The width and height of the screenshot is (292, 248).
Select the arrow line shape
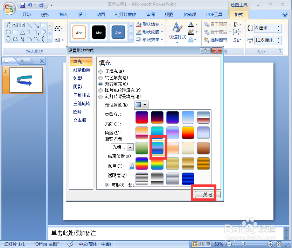click(x=36, y=25)
